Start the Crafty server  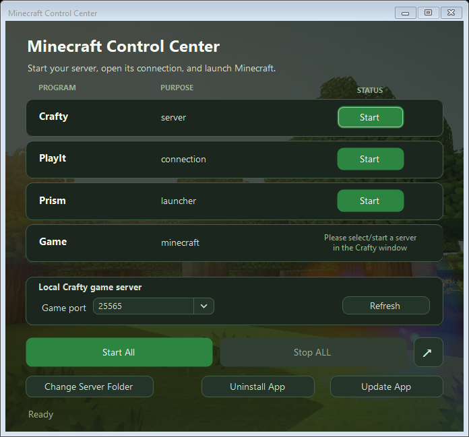coord(371,117)
